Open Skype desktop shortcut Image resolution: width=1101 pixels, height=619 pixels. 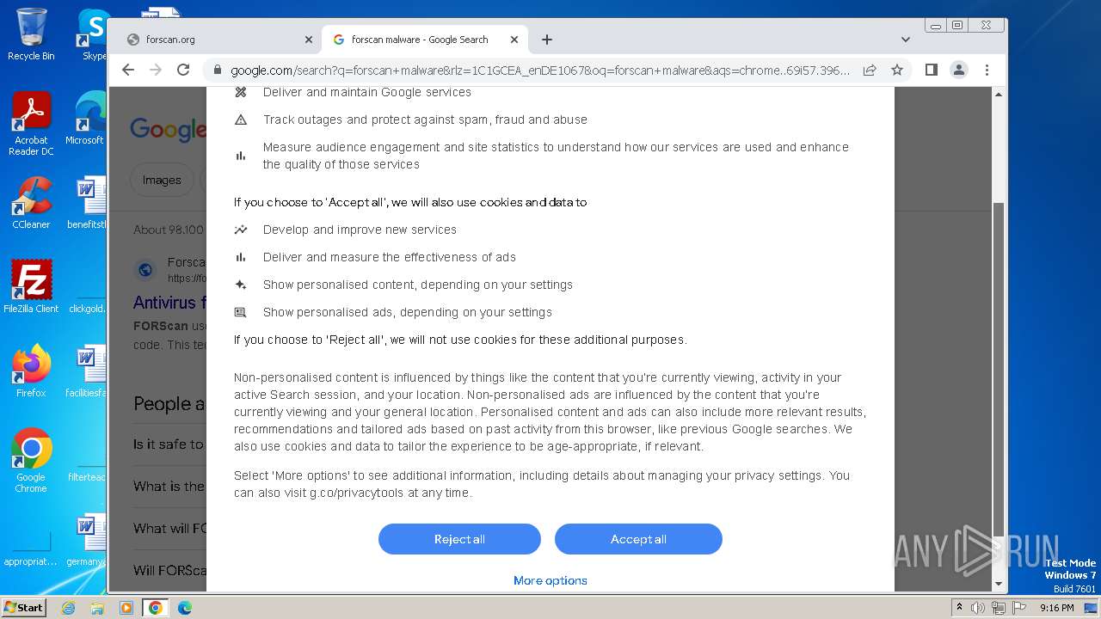92,34
